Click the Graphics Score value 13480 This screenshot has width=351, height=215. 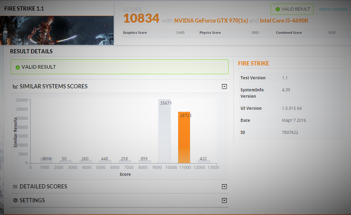180,33
